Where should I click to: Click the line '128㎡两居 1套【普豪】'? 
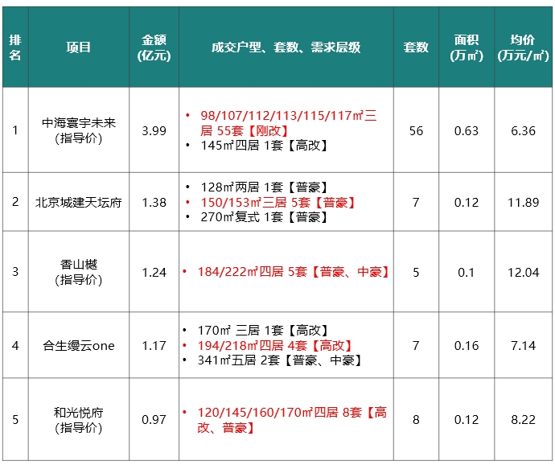(265, 187)
